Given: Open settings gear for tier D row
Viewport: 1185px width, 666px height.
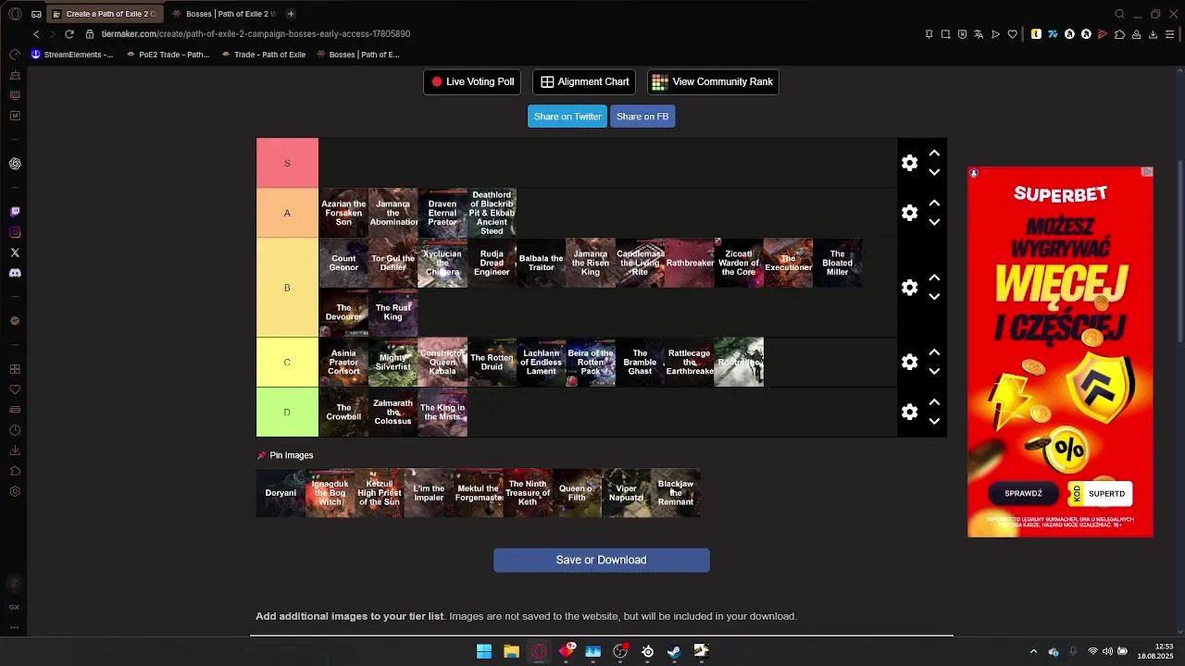Looking at the screenshot, I should [x=910, y=412].
